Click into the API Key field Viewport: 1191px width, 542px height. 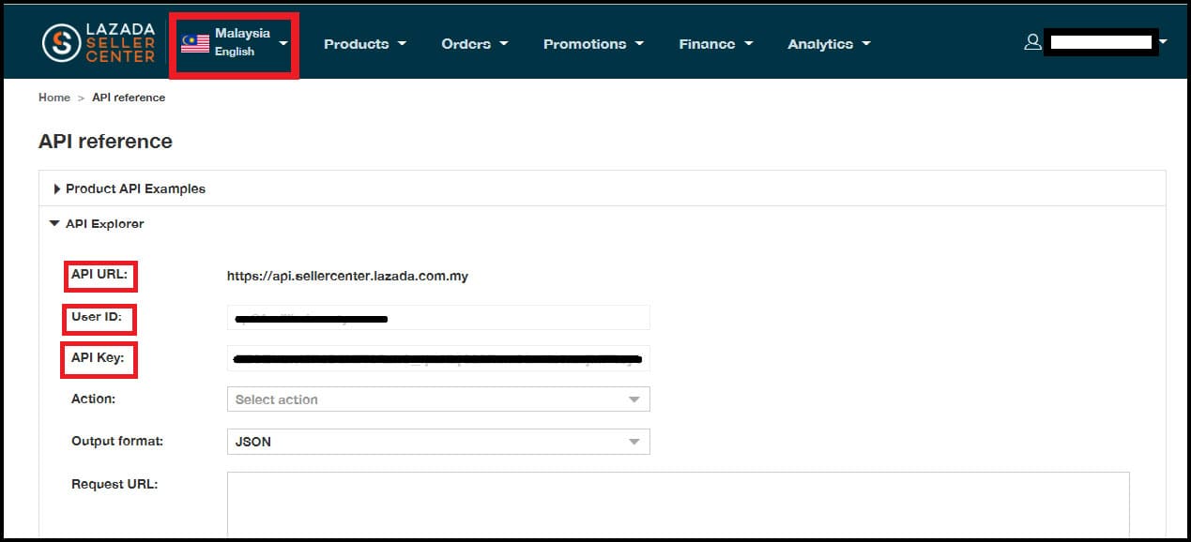pos(438,358)
